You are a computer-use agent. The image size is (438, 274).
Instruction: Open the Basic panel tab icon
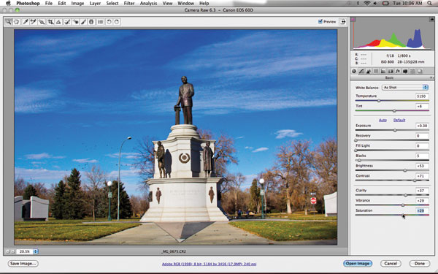click(x=354, y=71)
